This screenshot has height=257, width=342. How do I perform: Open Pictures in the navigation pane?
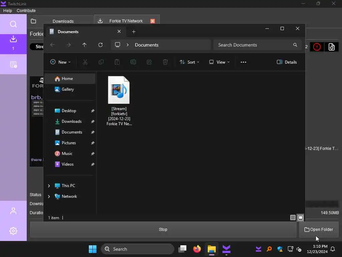70,143
